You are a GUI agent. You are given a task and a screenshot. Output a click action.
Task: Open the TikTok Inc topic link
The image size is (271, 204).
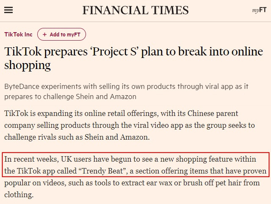point(18,34)
